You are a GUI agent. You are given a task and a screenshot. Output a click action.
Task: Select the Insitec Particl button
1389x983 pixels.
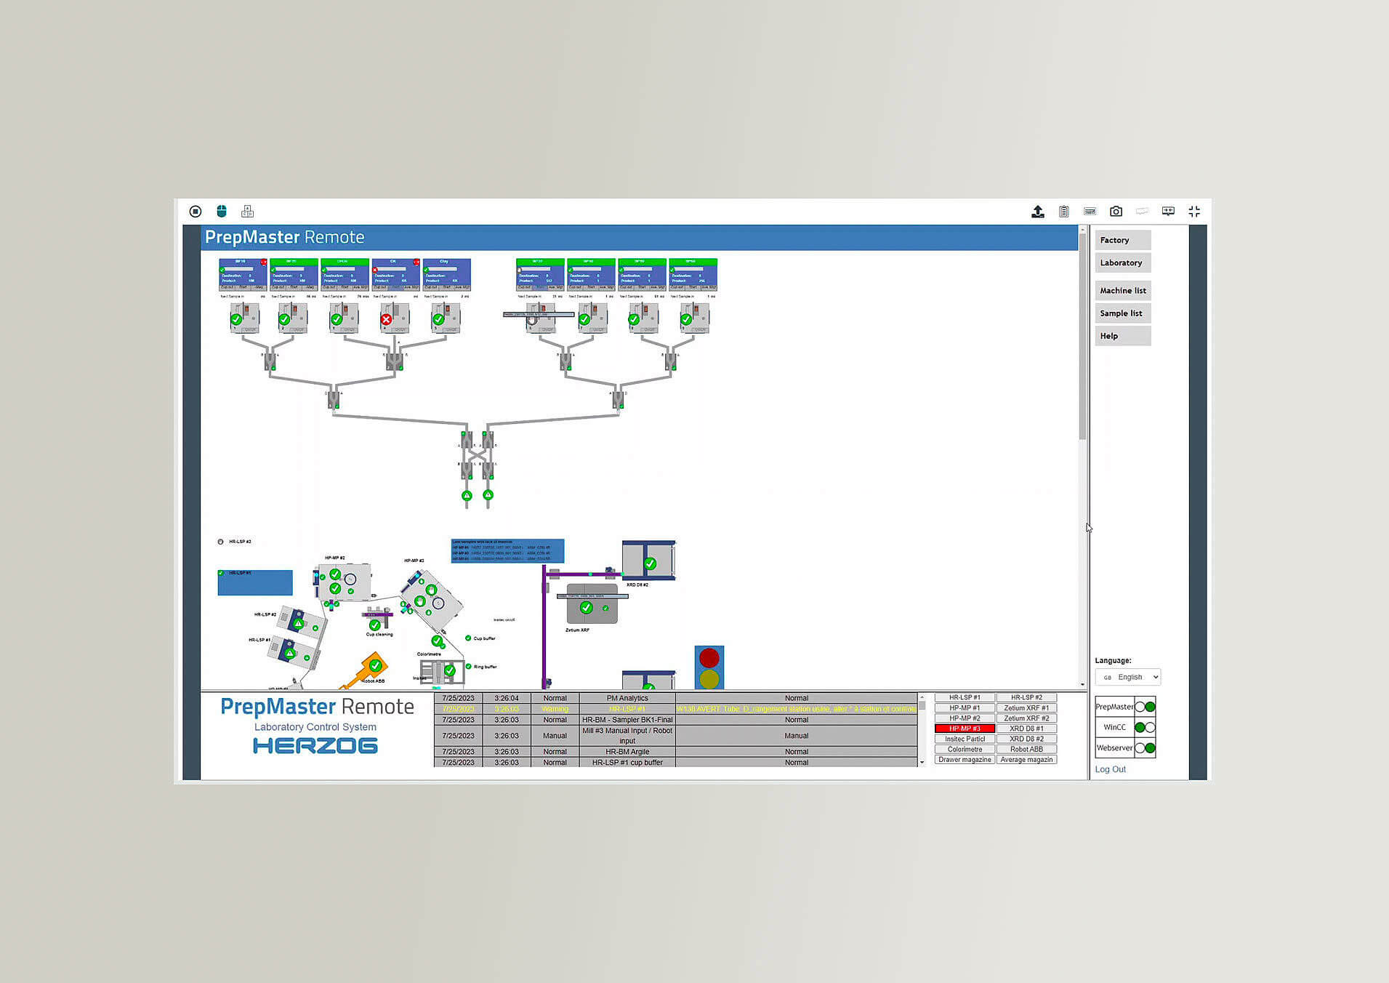tap(965, 739)
